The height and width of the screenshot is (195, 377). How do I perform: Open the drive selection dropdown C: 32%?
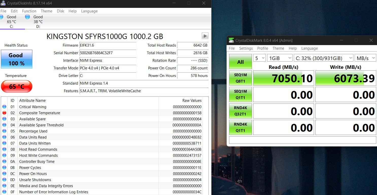click(323, 58)
